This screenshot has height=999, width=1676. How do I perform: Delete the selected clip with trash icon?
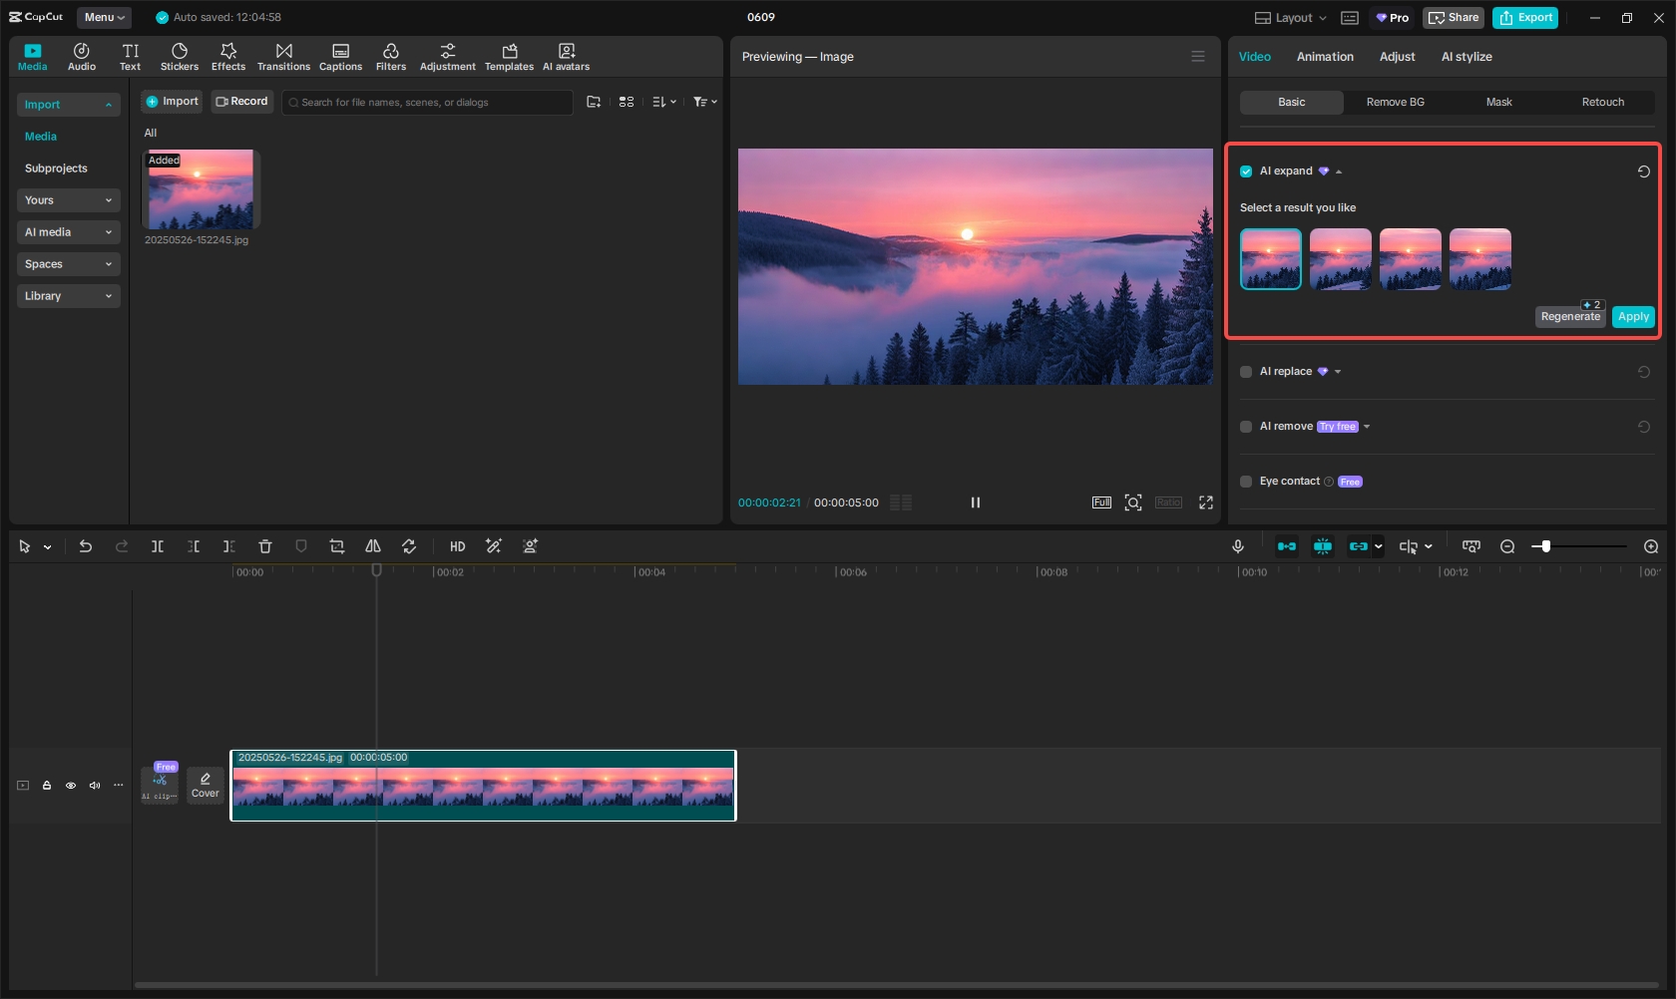[x=265, y=546]
